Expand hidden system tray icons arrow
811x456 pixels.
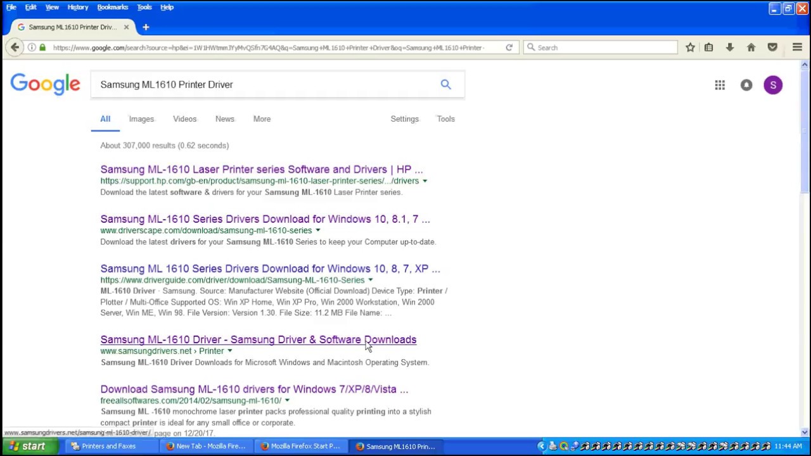tap(541, 446)
